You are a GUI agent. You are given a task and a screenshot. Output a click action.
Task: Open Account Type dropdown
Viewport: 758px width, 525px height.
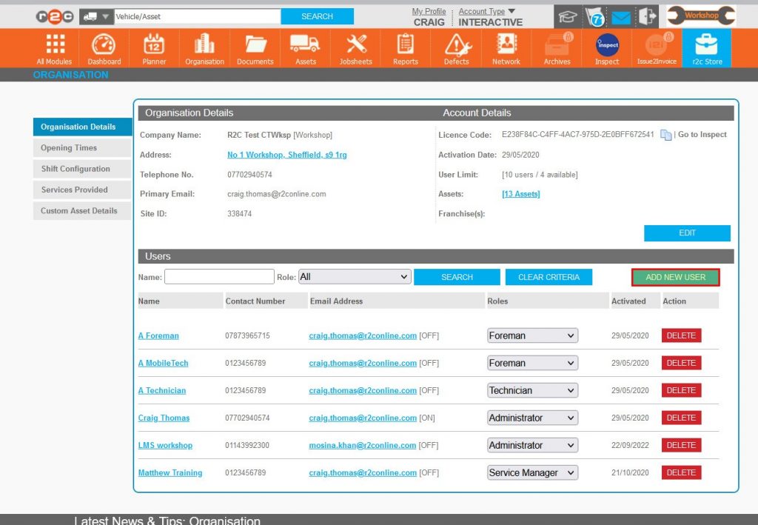pos(483,11)
